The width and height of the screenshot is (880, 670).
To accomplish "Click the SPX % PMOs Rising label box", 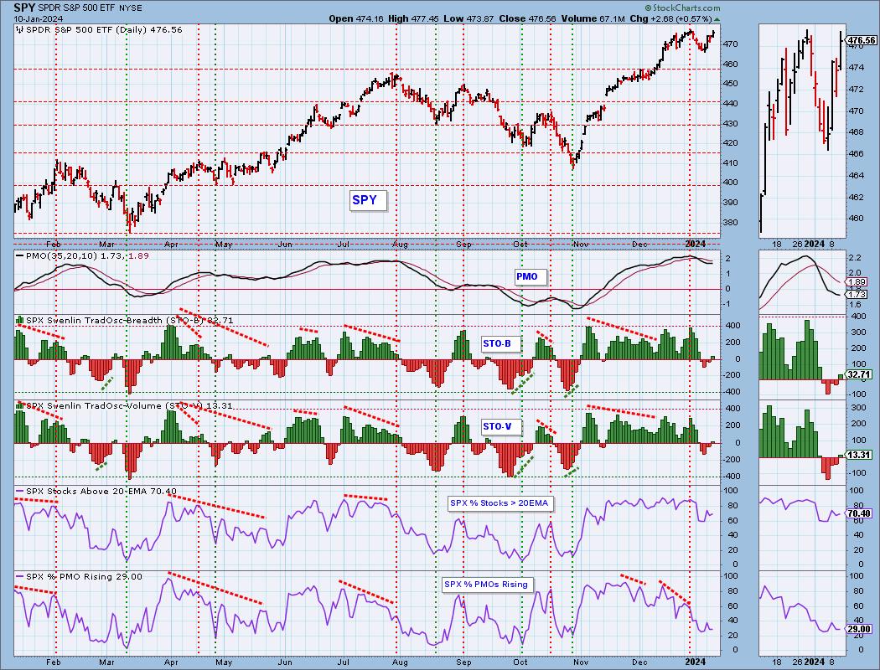I will click(x=488, y=585).
